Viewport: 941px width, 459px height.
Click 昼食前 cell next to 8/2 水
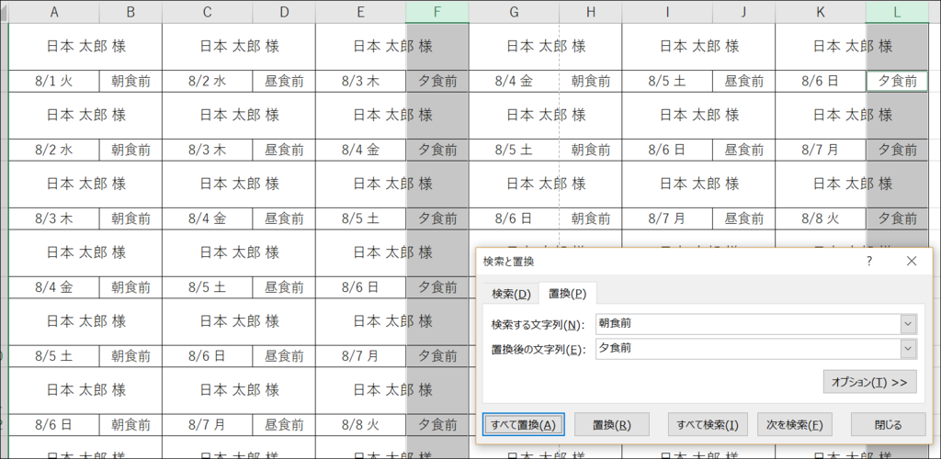pyautogui.click(x=284, y=81)
